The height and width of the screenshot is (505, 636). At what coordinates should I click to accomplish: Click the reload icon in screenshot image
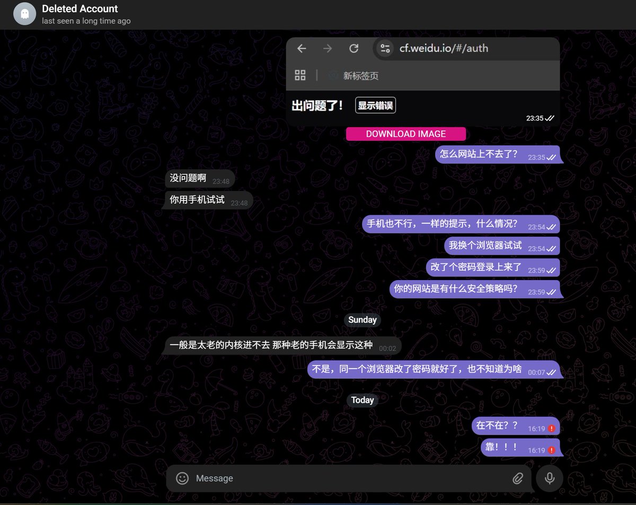[354, 49]
